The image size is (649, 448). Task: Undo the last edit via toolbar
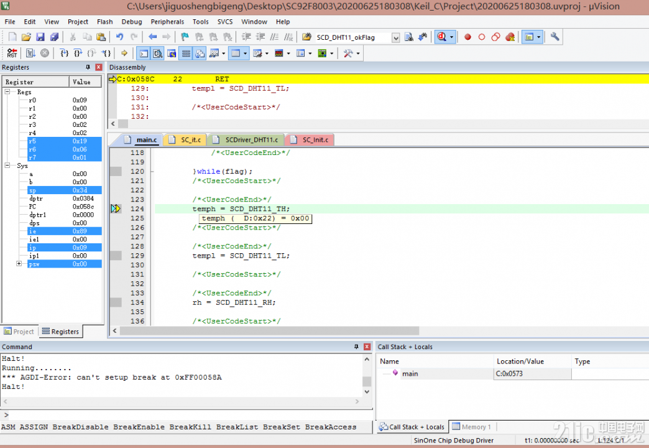tap(119, 37)
